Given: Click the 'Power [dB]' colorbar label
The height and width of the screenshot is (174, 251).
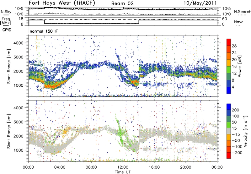Looking at the screenshot, I should [x=239, y=66].
